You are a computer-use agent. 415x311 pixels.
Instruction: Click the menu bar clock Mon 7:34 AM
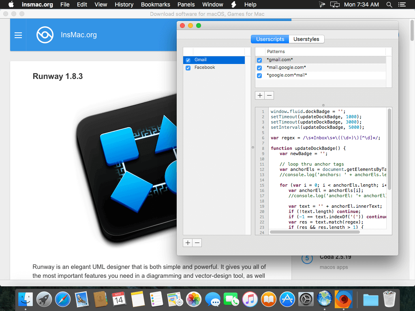pyautogui.click(x=361, y=4)
